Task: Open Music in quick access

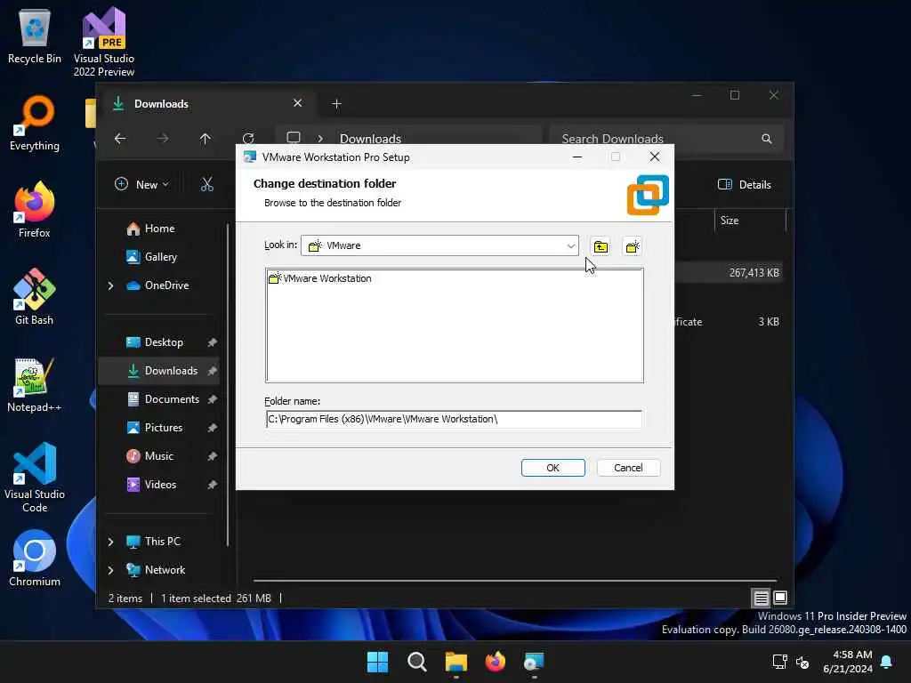Action: coord(149,456)
